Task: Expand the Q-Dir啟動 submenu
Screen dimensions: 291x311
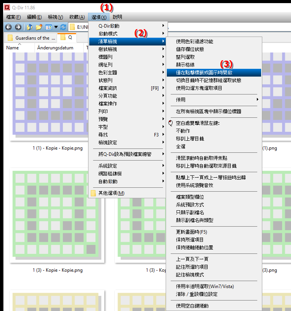Action: (x=127, y=26)
